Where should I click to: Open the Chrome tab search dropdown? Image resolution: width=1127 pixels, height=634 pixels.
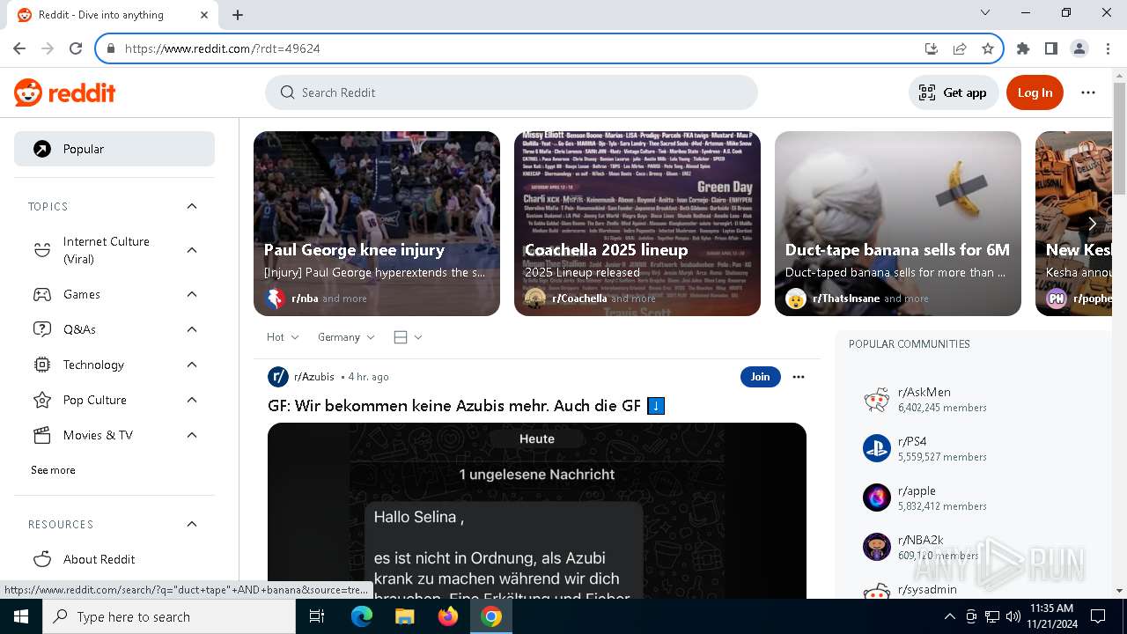[985, 13]
